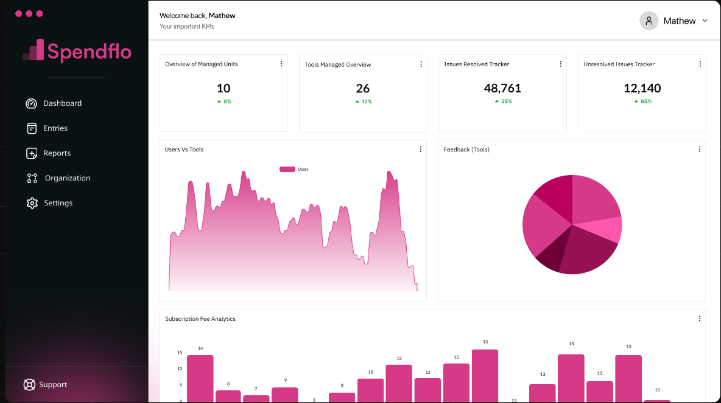Expand the dropdown next to Mathew
Image resolution: width=721 pixels, height=403 pixels.
705,21
